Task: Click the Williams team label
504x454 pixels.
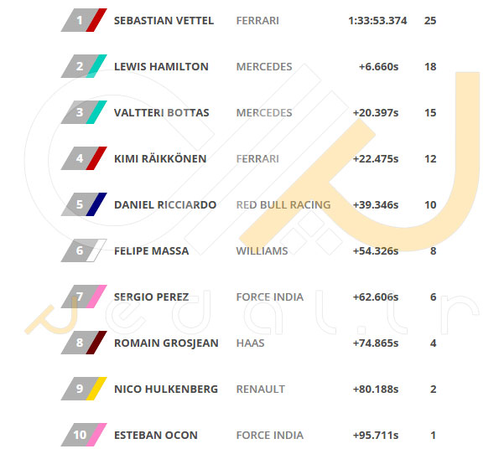Action: (x=262, y=250)
